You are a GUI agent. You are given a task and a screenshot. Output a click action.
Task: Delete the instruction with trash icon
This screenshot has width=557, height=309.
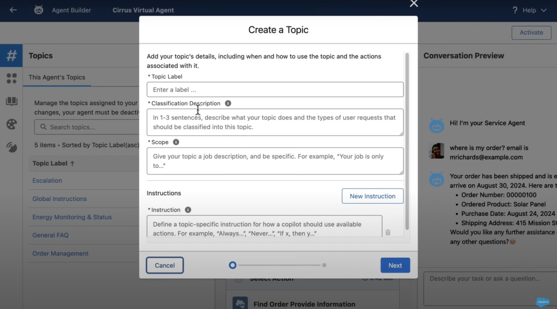tap(388, 232)
